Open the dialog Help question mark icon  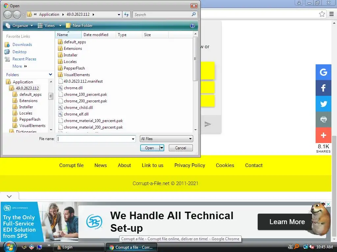tap(192, 26)
